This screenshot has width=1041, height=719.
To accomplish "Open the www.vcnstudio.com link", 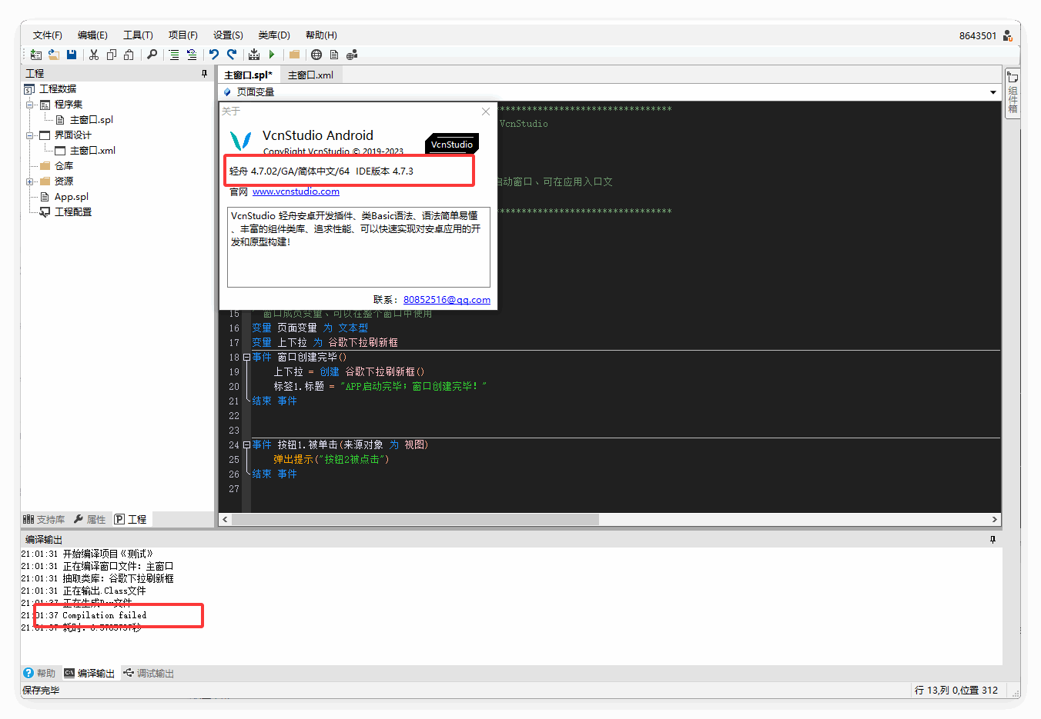I will (x=296, y=191).
